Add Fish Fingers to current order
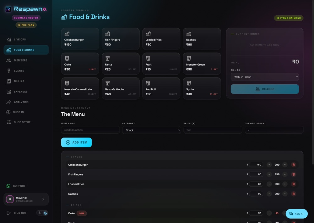314x223 pixels. click(x=121, y=39)
